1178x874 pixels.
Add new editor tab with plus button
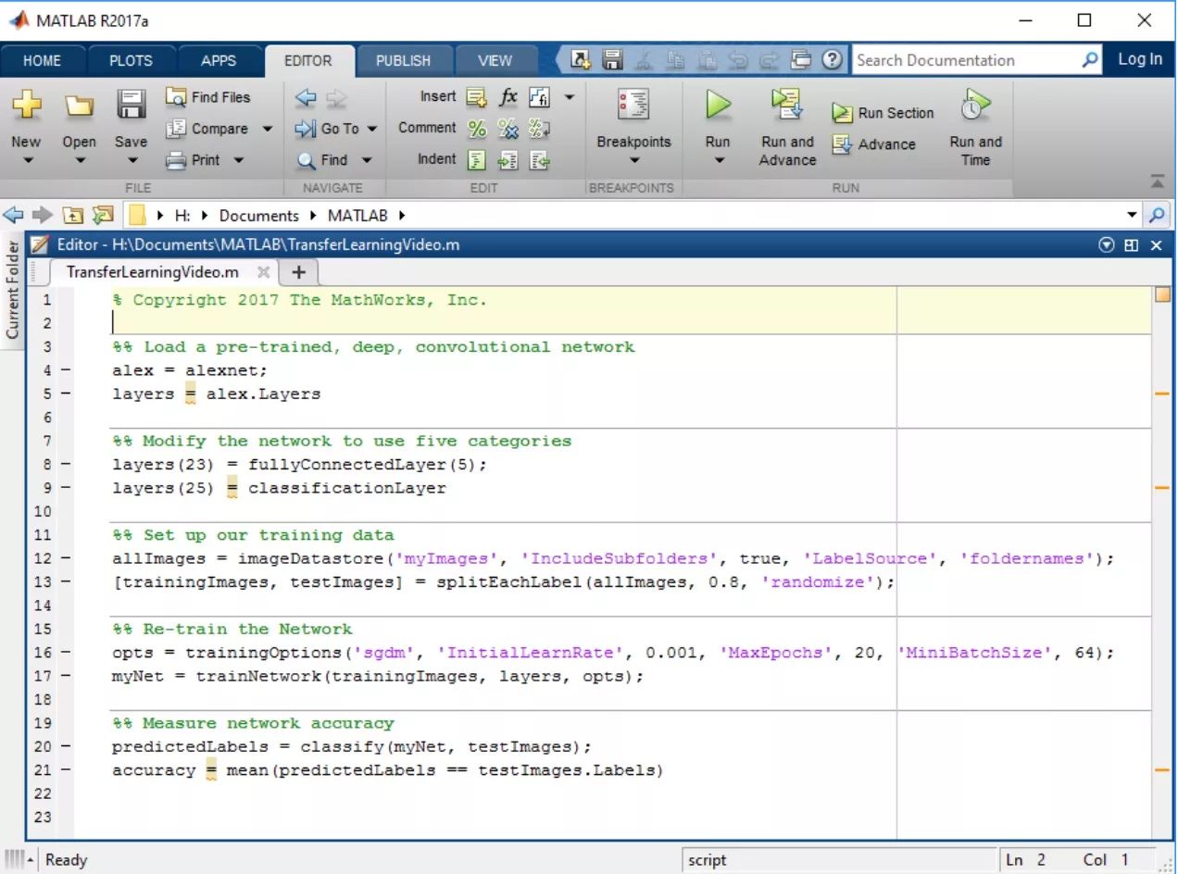[298, 272]
